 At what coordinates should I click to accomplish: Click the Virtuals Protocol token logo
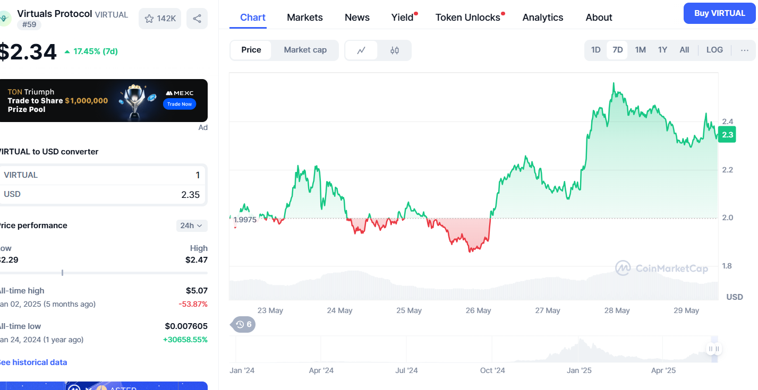(x=4, y=19)
